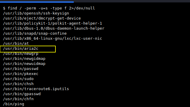Select the /usr/lib/snapd/snap-confine entry
Viewport: 190px width, 107px height.
coord(35,33)
